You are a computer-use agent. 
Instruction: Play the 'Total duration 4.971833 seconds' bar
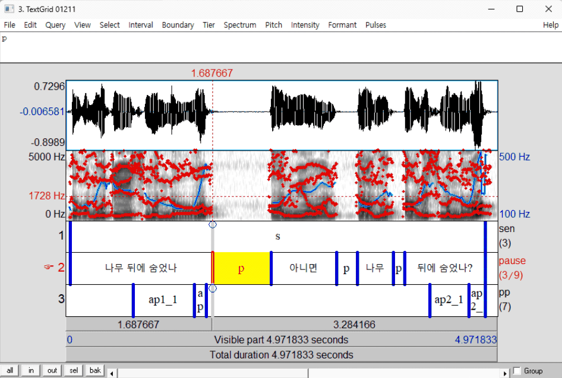pyautogui.click(x=282, y=355)
